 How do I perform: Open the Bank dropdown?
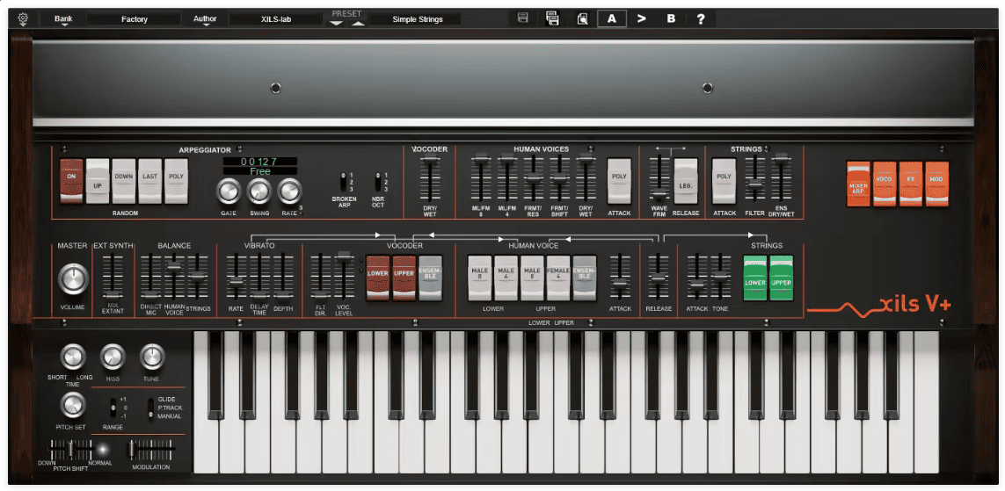63,20
